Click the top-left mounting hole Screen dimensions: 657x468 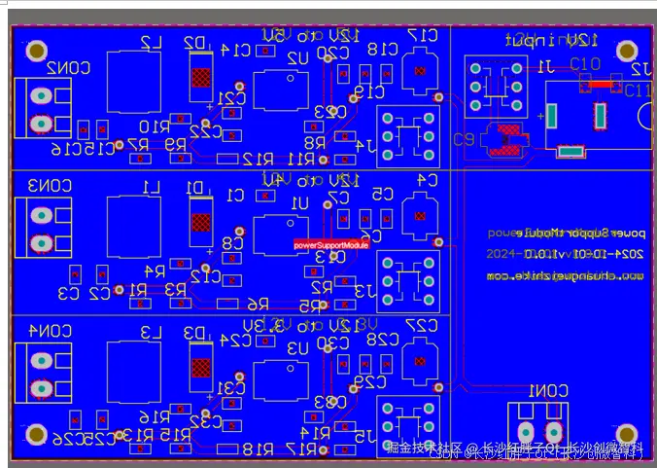[37, 51]
